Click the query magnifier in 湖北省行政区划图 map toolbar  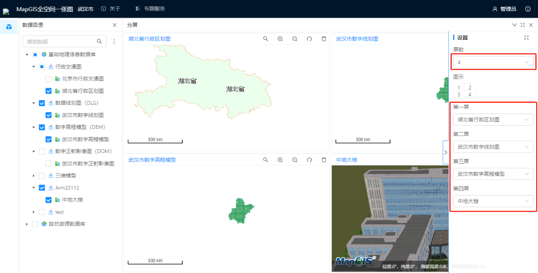click(266, 39)
